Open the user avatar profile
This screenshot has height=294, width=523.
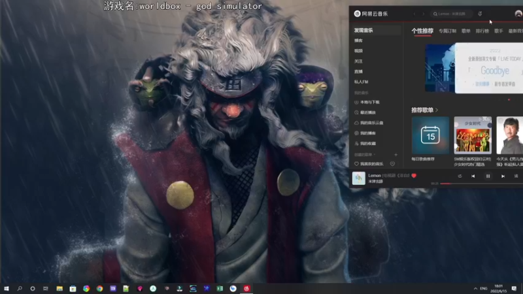click(518, 14)
